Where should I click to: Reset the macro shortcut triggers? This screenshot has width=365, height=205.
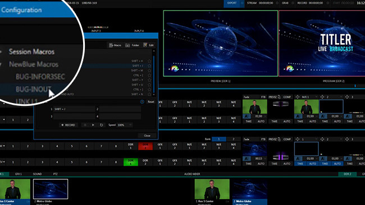[x=151, y=102]
